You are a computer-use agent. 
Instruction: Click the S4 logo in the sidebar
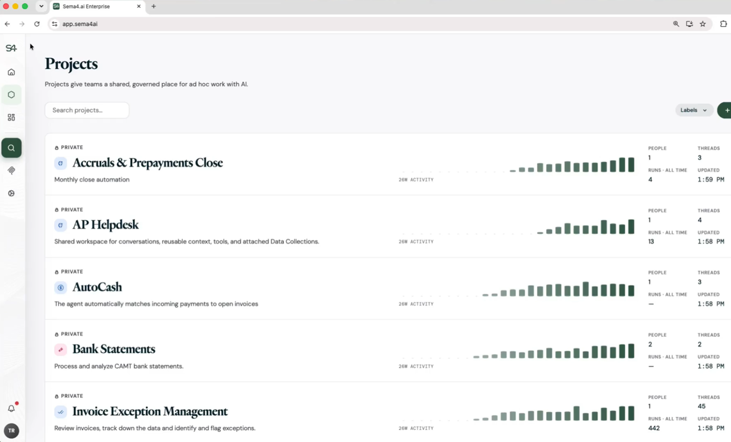point(11,48)
